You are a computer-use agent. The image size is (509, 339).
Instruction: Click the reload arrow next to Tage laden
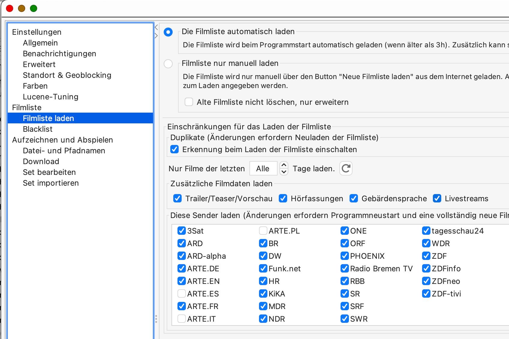click(x=346, y=168)
